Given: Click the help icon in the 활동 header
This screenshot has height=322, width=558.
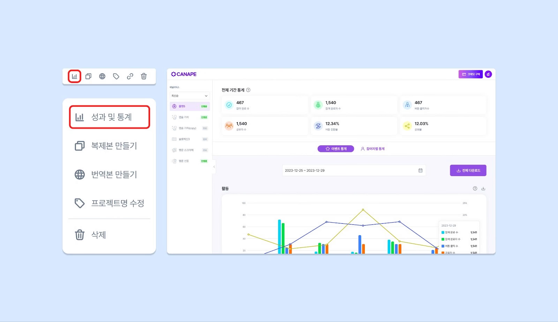Looking at the screenshot, I should coord(475,189).
